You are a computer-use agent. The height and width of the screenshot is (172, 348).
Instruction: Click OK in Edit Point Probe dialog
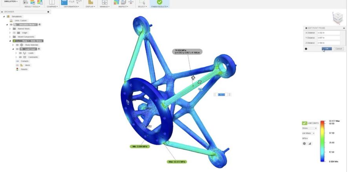tap(327, 49)
